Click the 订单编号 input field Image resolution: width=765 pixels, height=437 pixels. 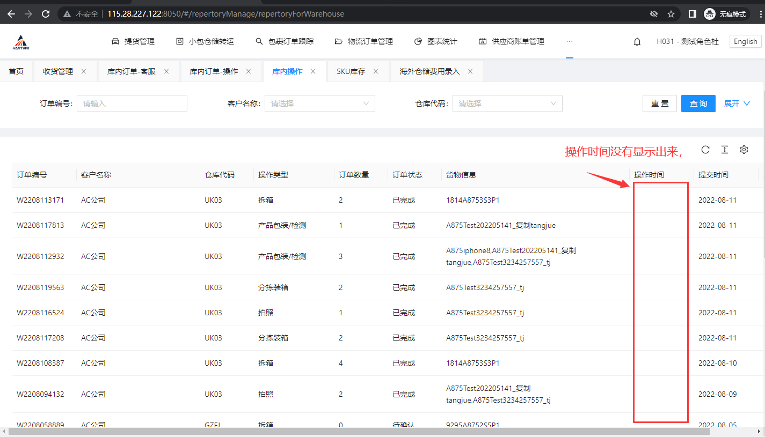(132, 103)
